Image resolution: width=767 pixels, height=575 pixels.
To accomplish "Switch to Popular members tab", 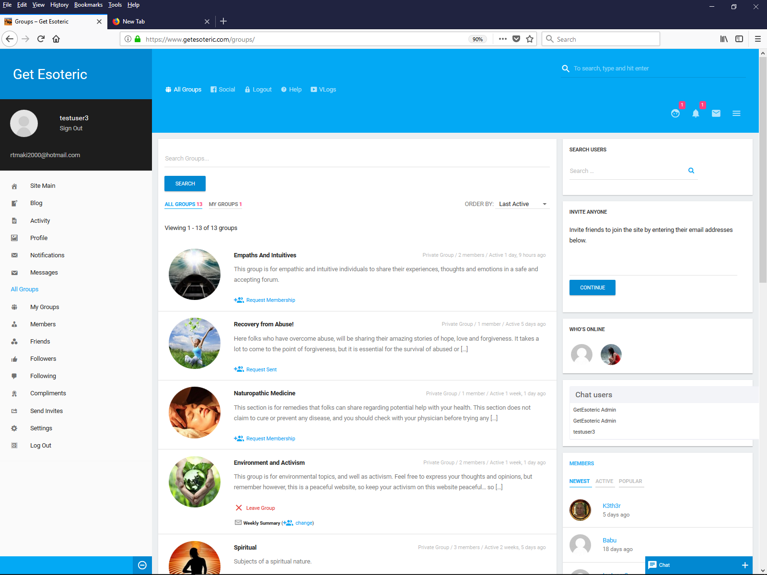I will click(630, 481).
